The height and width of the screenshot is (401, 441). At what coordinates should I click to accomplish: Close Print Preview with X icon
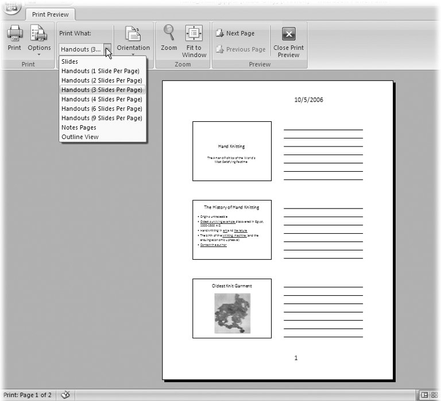click(289, 34)
